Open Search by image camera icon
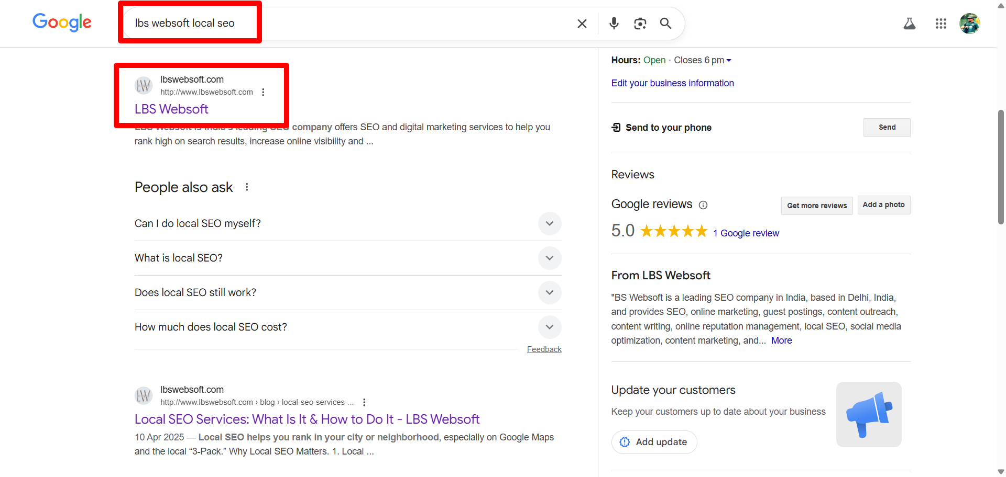 (640, 24)
